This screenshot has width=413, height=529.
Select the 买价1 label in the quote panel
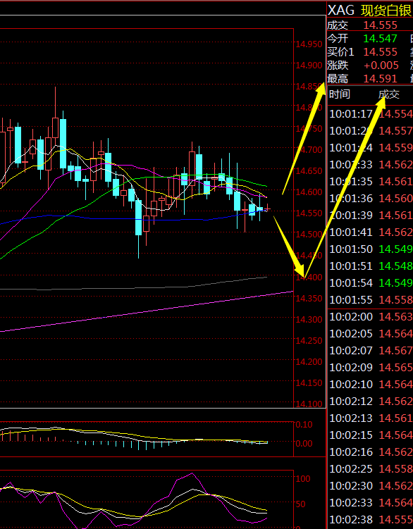340,52
